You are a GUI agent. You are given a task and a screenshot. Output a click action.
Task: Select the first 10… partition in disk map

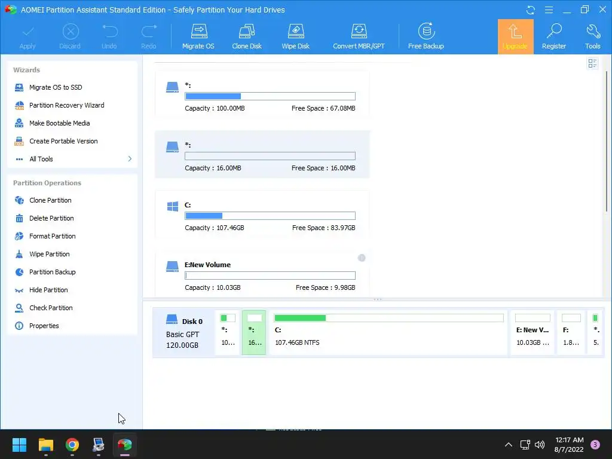(x=228, y=332)
